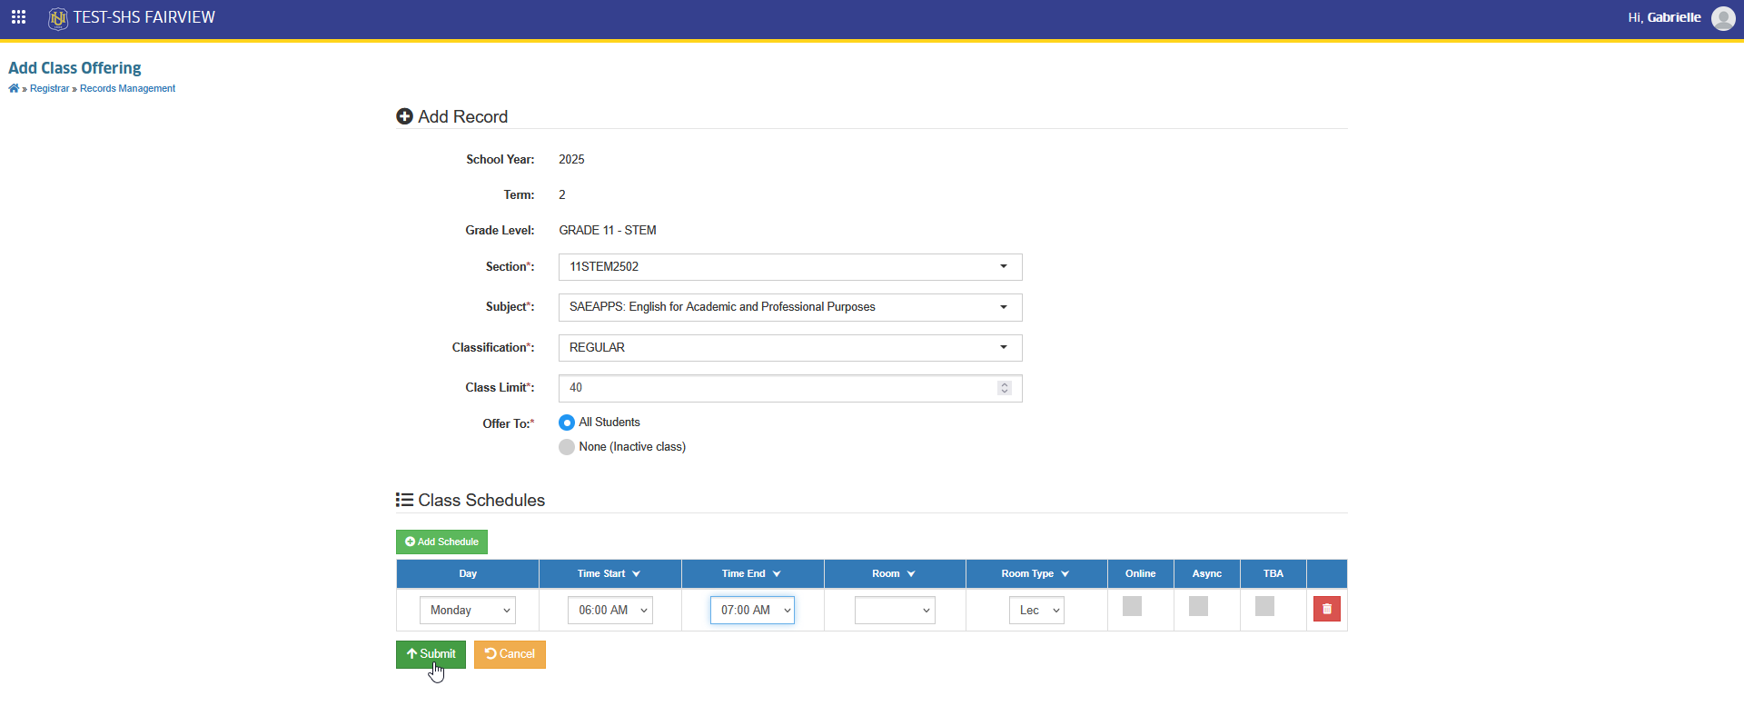Image resolution: width=1744 pixels, height=706 pixels.
Task: Click the school logo icon beside TEST-SHS FAIRVIEW
Action: click(58, 18)
